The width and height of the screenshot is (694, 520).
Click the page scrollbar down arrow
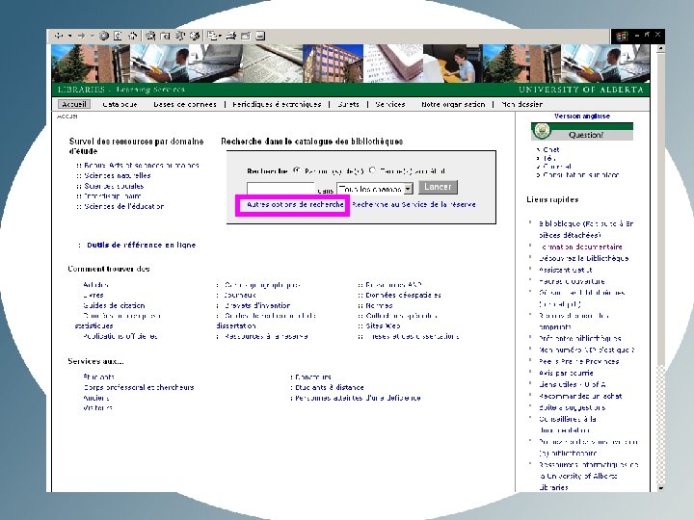pos(660,487)
